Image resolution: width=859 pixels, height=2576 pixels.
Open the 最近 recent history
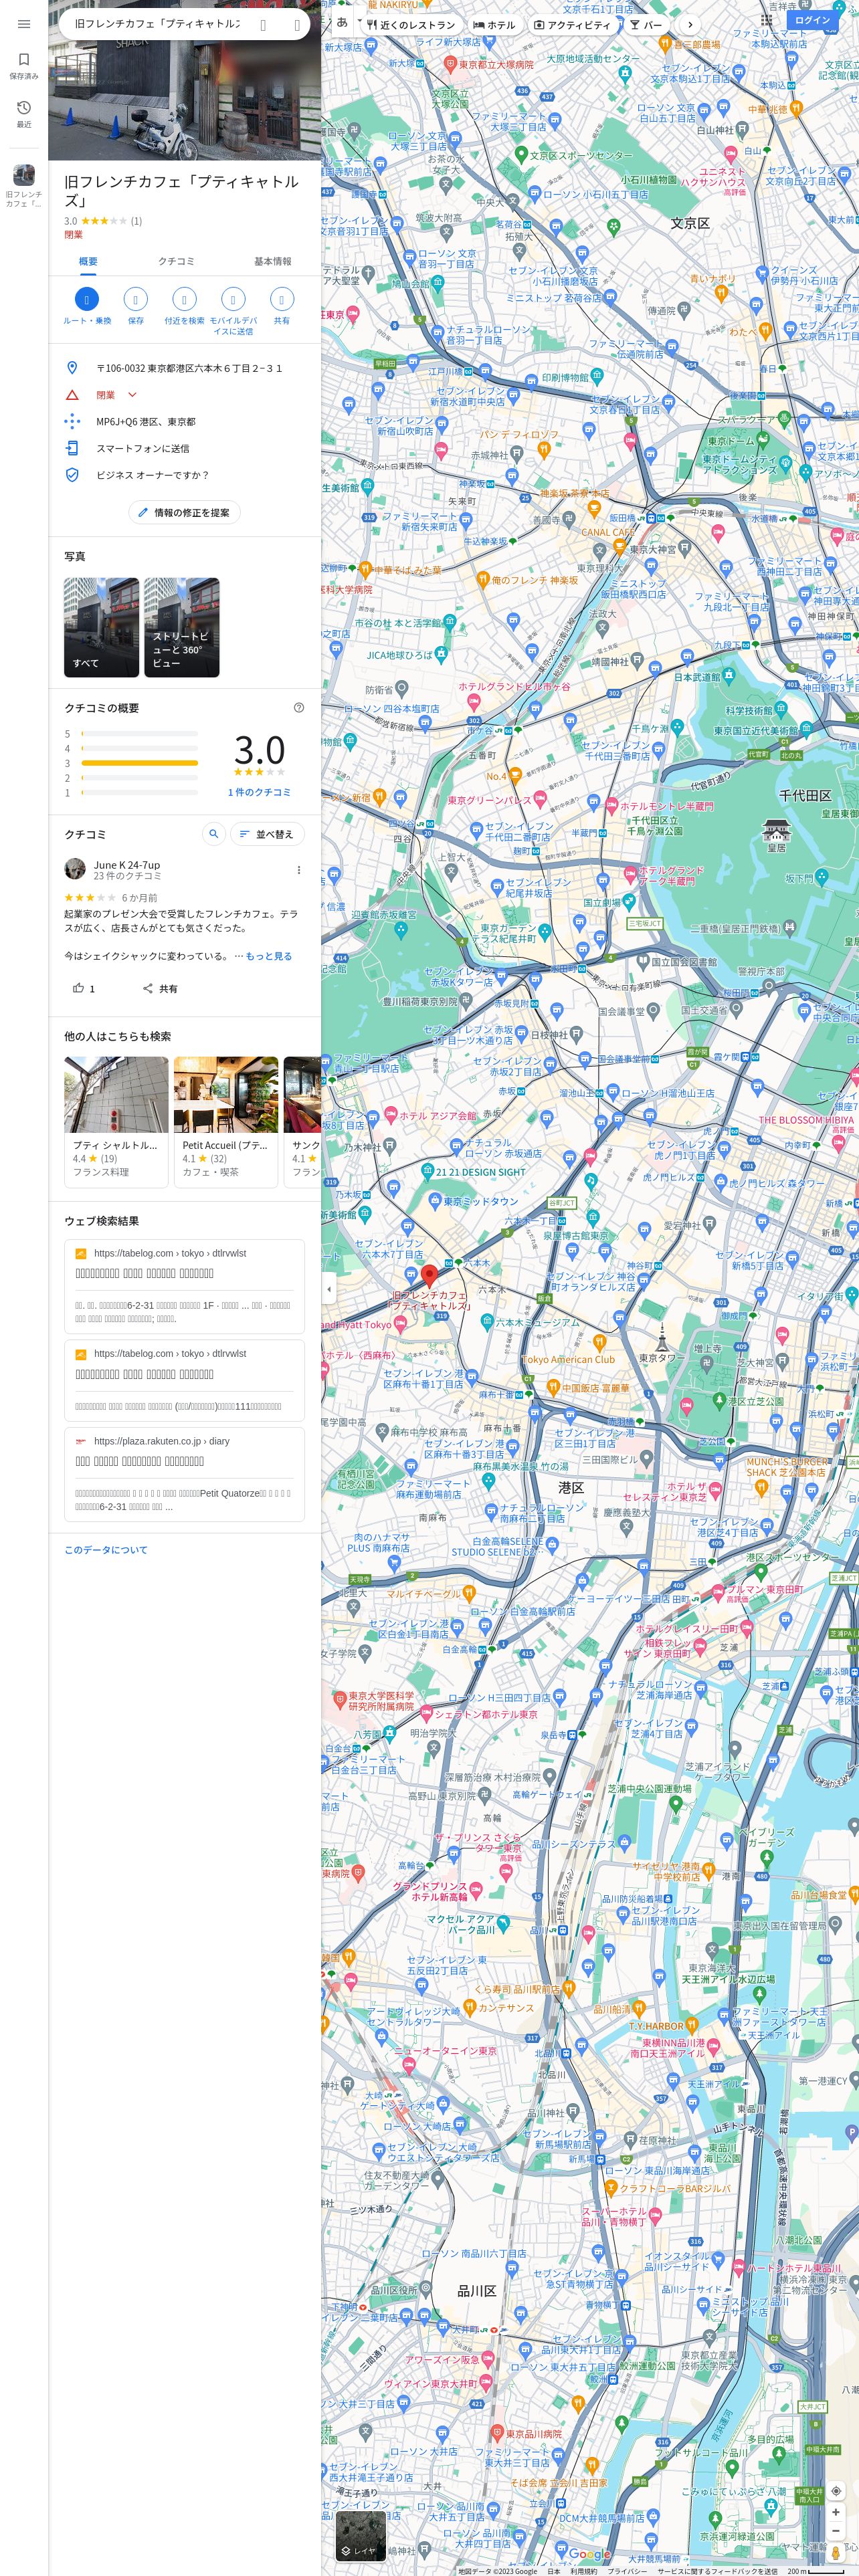[x=24, y=114]
